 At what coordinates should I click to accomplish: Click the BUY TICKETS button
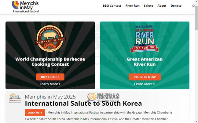pos(50,77)
